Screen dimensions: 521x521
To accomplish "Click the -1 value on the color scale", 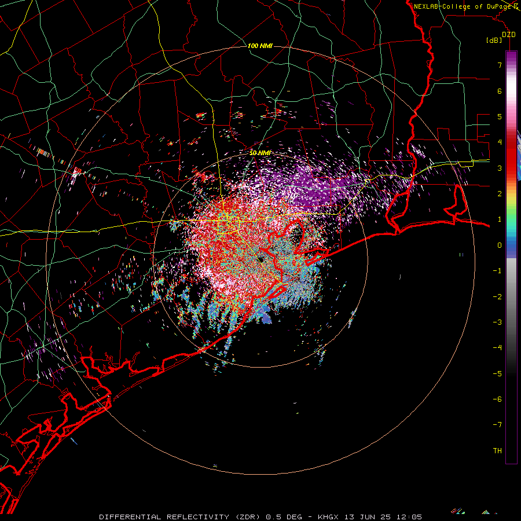I will click(497, 271).
